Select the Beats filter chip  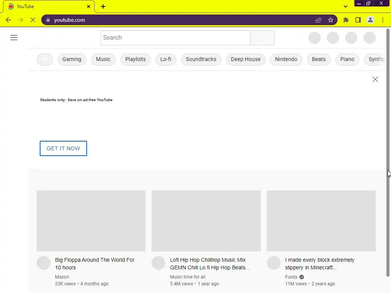319,59
